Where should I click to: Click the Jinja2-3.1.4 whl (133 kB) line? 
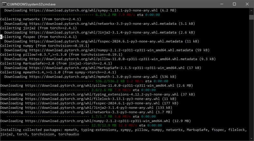point(86,108)
